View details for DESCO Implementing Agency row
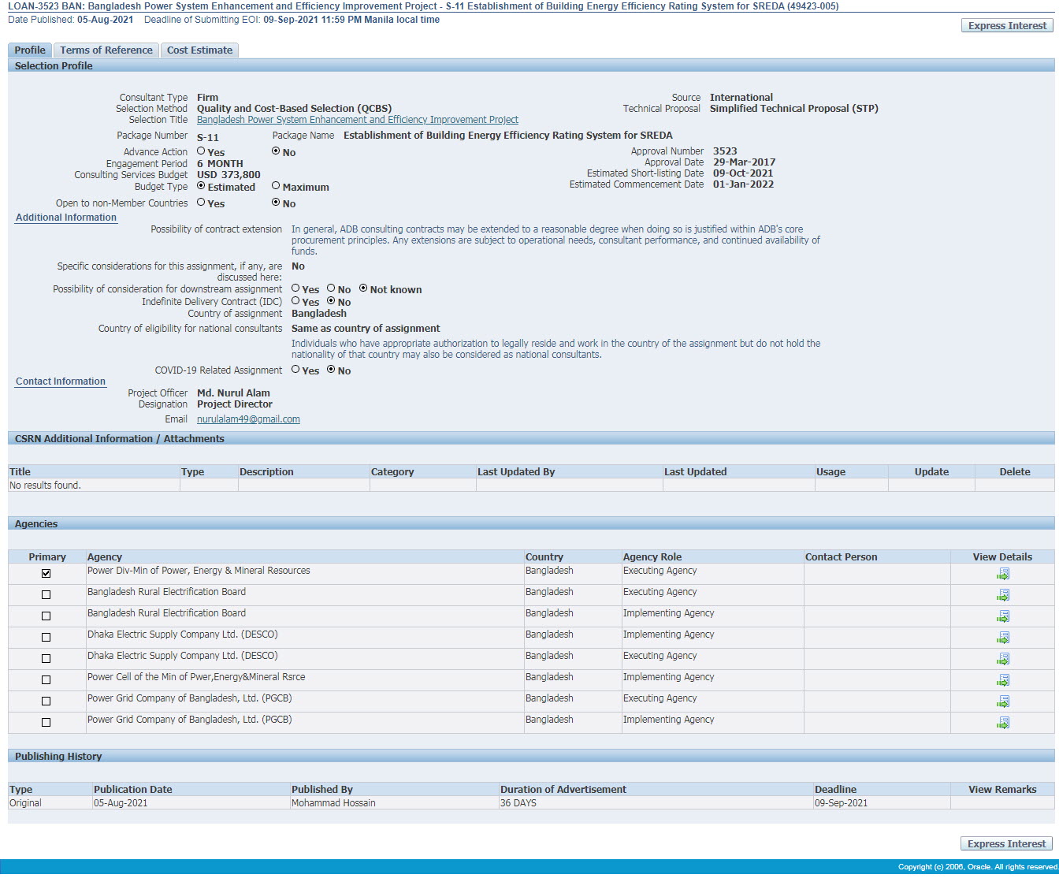 point(1002,638)
